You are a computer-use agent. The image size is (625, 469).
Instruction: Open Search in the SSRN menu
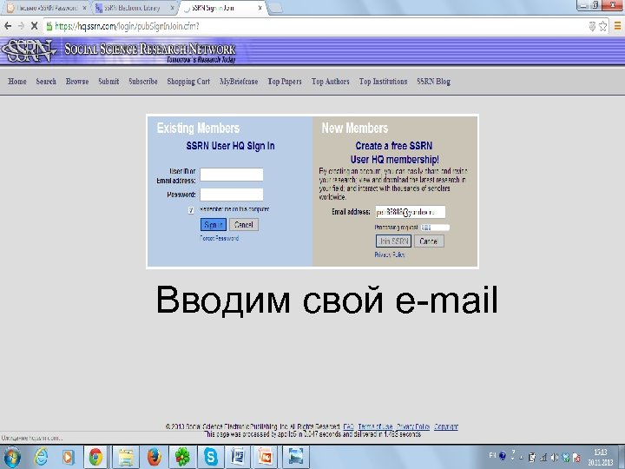pos(46,82)
